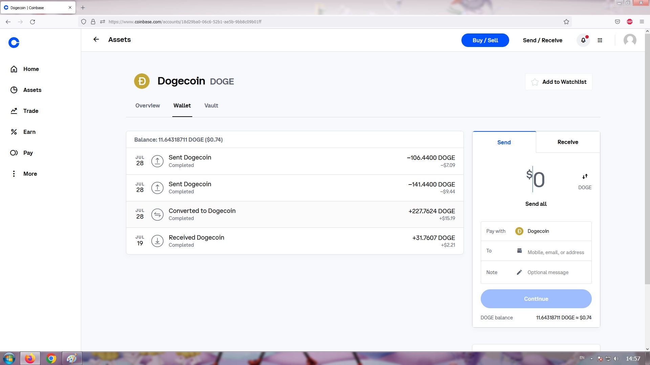Switch to the Vault tab
The height and width of the screenshot is (365, 650).
click(211, 105)
